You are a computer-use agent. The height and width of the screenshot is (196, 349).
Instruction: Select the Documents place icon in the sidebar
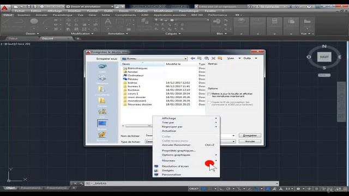(102, 89)
